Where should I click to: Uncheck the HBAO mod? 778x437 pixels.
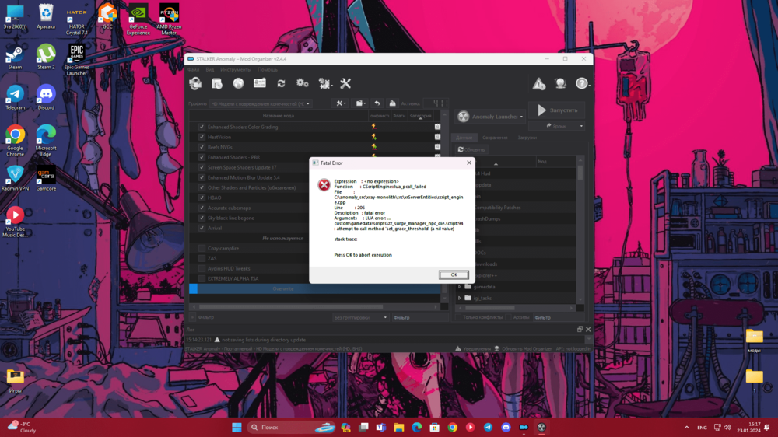tap(202, 198)
